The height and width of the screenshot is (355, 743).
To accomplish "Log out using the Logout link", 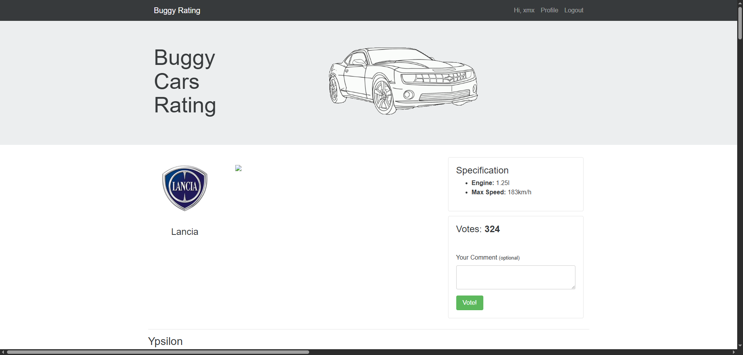I will coord(574,10).
